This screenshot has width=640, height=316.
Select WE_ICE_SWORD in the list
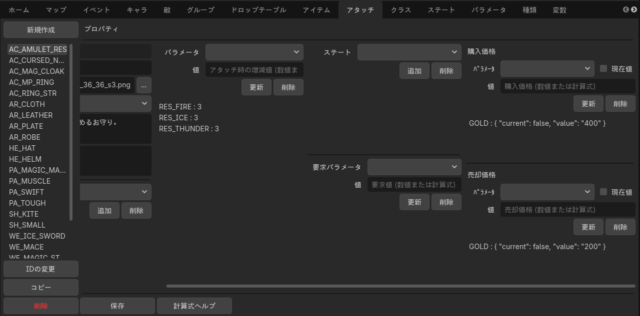tap(38, 236)
